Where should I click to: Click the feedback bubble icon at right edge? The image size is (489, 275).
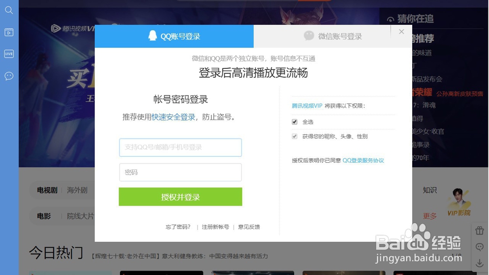click(479, 247)
